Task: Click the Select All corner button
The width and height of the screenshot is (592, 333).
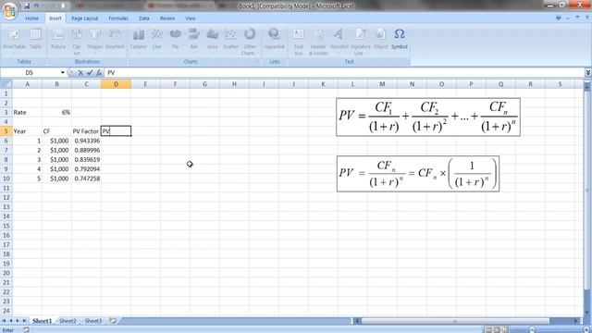Action: (6, 84)
